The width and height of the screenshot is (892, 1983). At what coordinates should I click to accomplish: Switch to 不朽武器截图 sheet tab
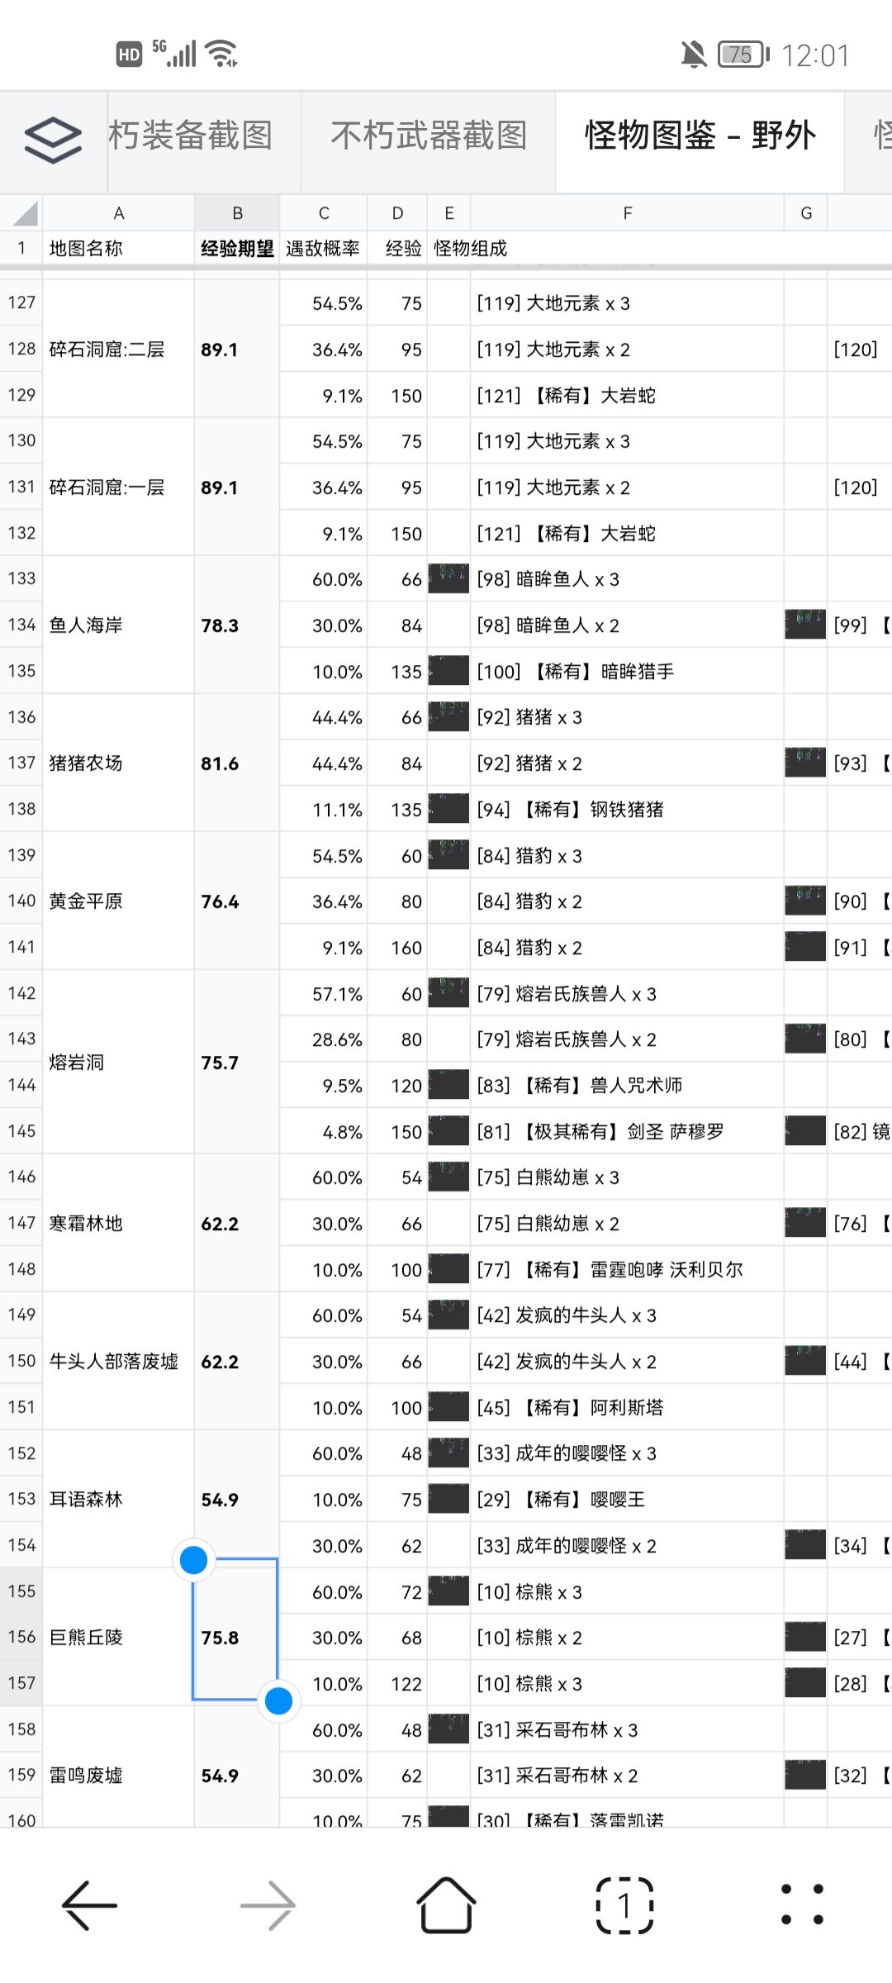429,136
